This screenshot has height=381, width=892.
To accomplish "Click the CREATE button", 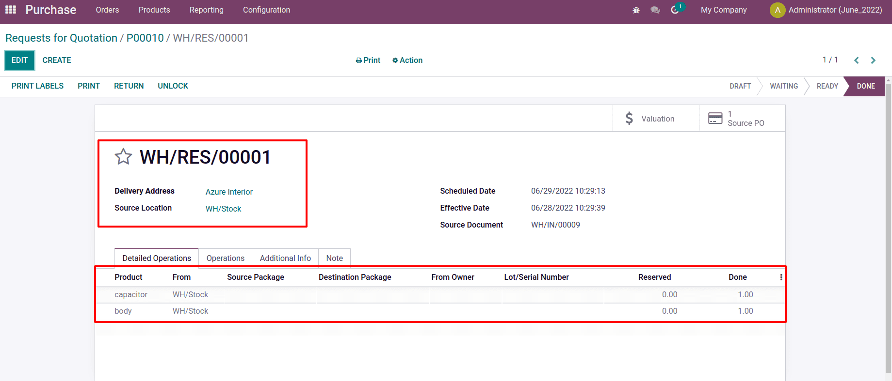I will 57,60.
